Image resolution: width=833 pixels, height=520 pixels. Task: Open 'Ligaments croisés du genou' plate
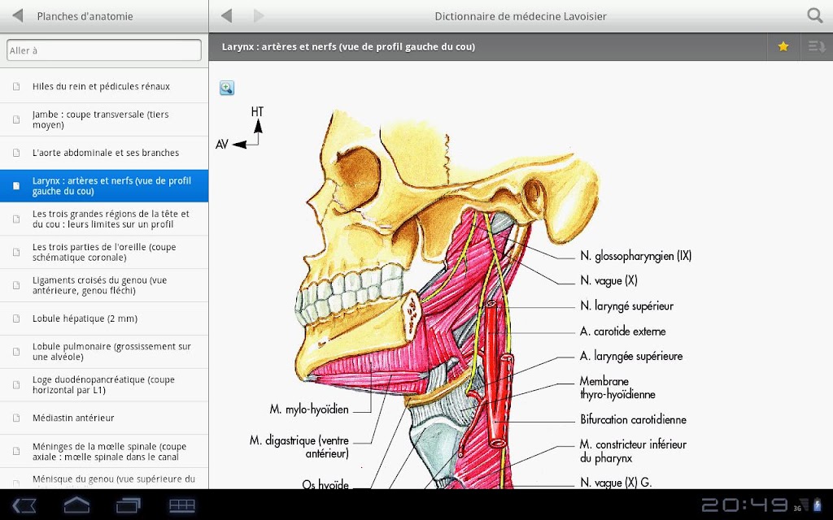coord(100,285)
